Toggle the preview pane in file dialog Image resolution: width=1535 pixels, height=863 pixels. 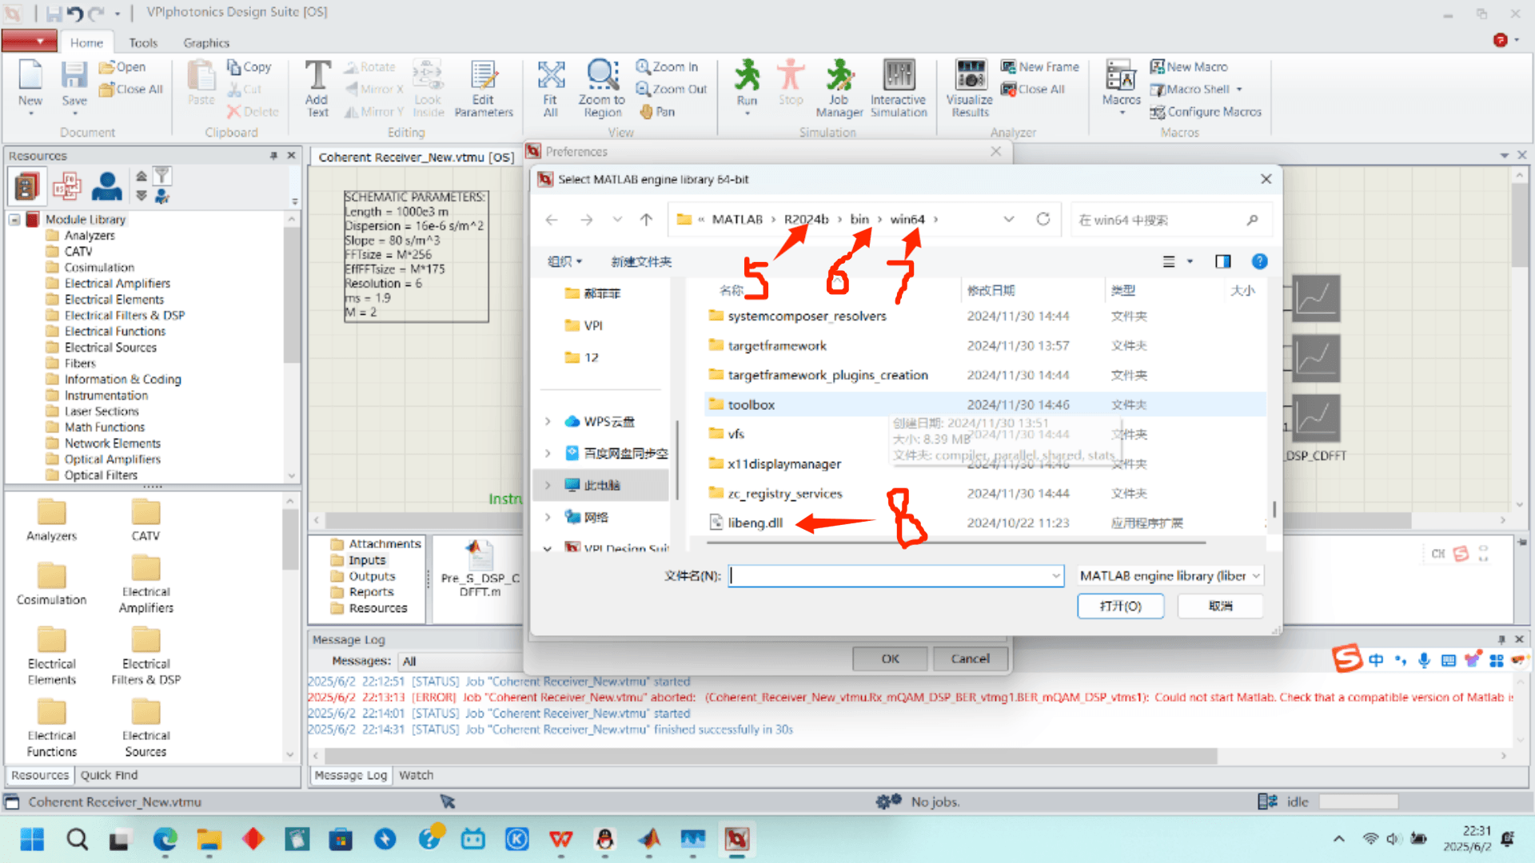coord(1222,261)
